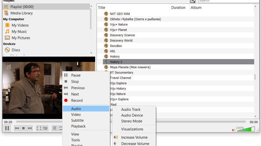Screen dimensions: 261x146
Task: Choose Stop in context menu
Action: [86, 81]
